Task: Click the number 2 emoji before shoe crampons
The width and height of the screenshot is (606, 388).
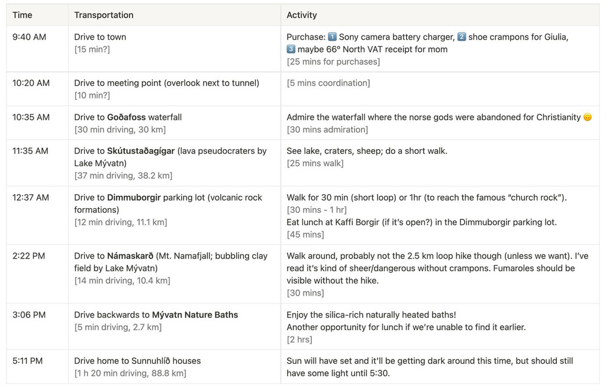Action: (x=462, y=37)
